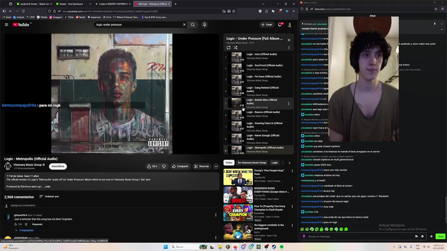Open the playlist panel three-dot menu
The image size is (447, 251).
pyautogui.click(x=289, y=48)
